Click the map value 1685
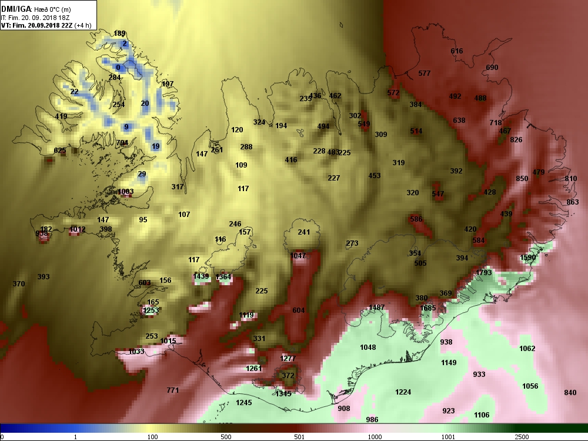Screen dimensions: 588x441 [428, 308]
